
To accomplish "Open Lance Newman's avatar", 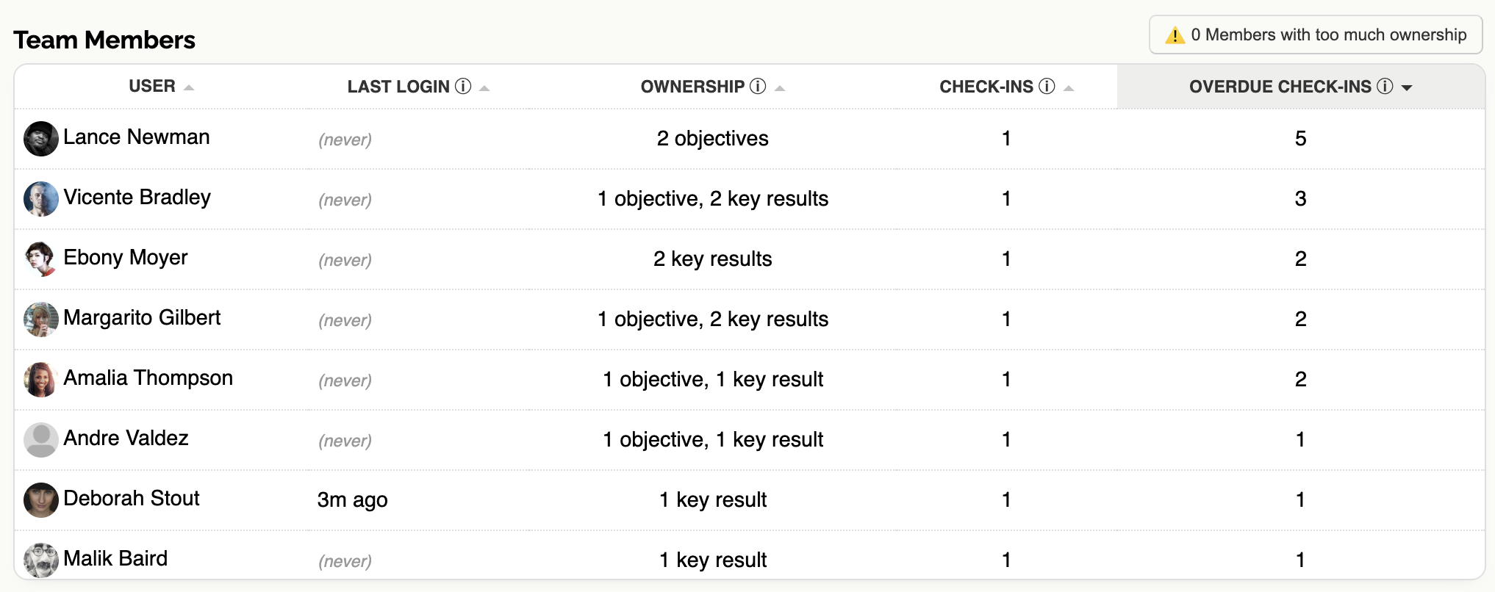I will tap(41, 139).
